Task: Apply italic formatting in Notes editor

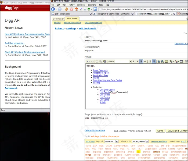Action: 138,62
